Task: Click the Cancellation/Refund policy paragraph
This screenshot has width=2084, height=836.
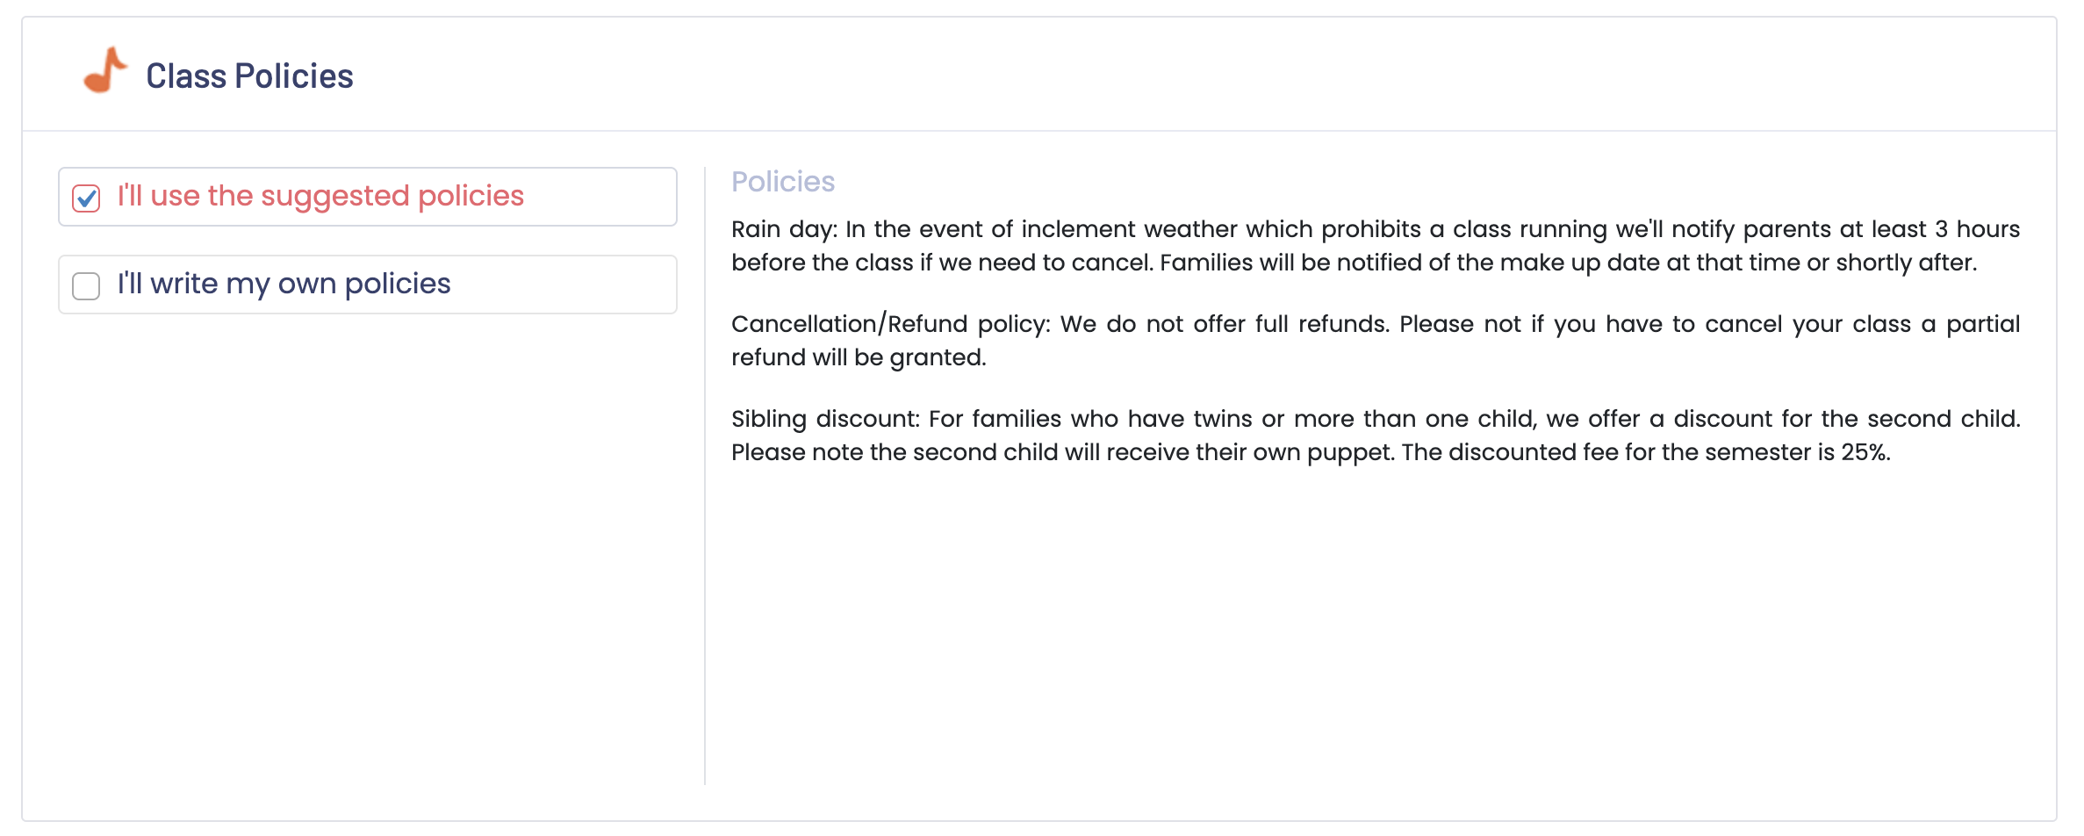Action: pos(1376,341)
